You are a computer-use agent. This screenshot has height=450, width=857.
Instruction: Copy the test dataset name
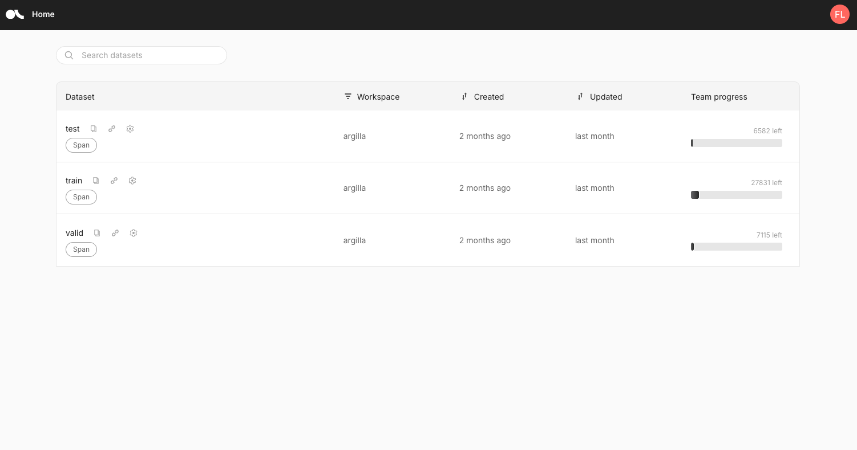(94, 129)
